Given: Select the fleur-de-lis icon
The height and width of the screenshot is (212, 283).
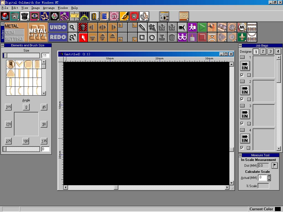Looking at the screenshot, I should pyautogui.click(x=242, y=37).
